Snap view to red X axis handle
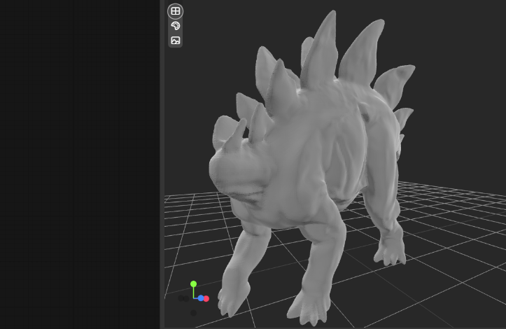506x329 pixels. 206,298
